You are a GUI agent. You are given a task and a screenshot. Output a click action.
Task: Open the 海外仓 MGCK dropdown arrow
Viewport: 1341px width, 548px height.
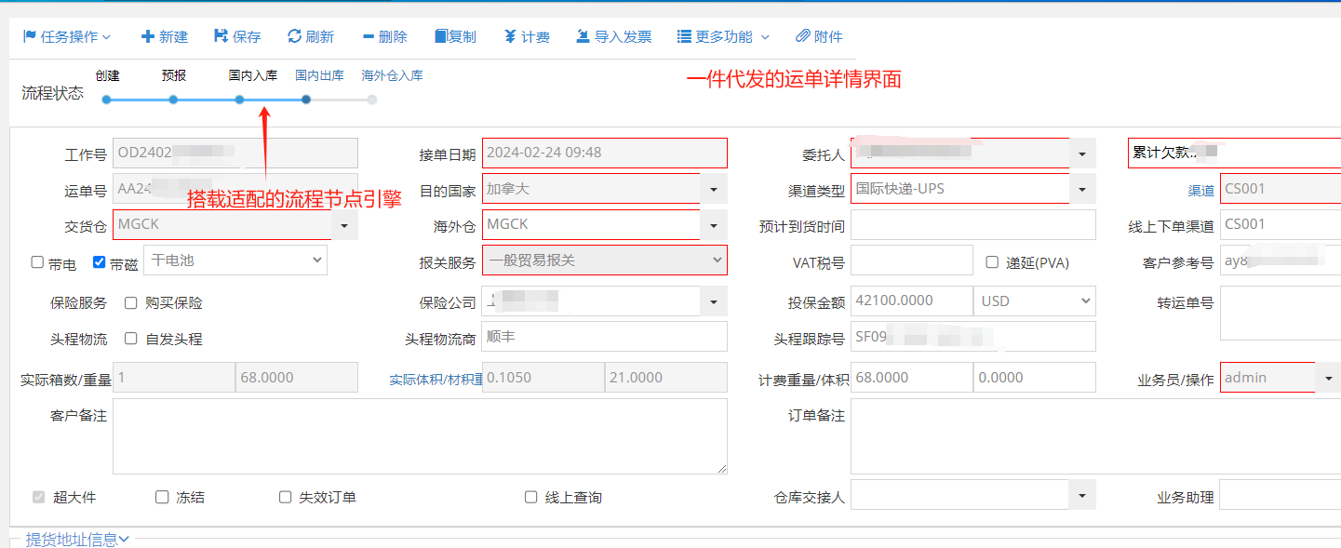point(714,225)
